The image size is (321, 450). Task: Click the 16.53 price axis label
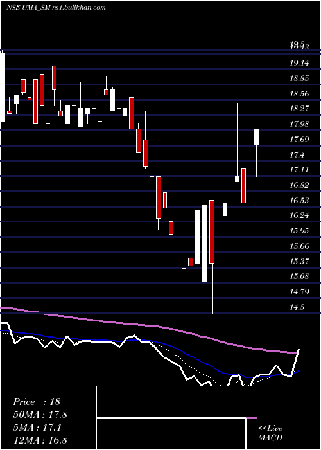tap(299, 201)
